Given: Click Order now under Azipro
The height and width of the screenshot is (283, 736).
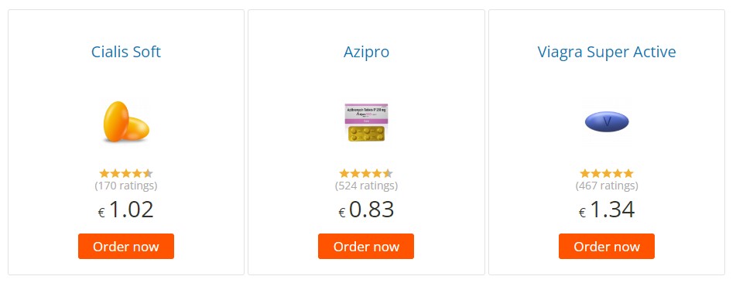Looking at the screenshot, I should (366, 247).
